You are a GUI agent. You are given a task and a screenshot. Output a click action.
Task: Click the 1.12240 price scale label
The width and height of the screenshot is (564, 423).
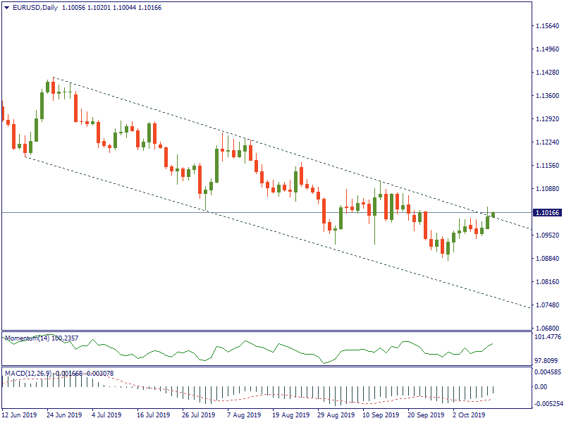pyautogui.click(x=547, y=142)
